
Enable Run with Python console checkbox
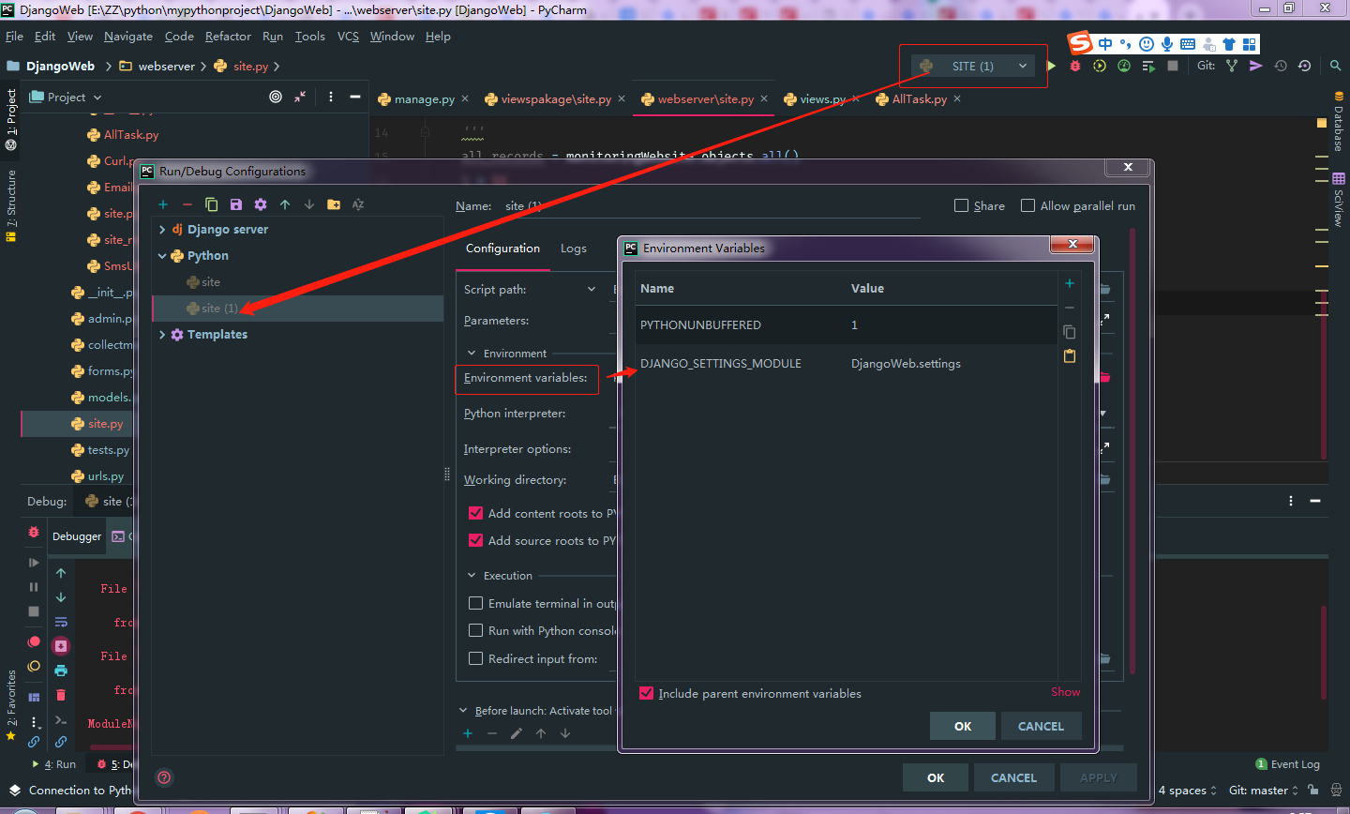click(x=475, y=630)
